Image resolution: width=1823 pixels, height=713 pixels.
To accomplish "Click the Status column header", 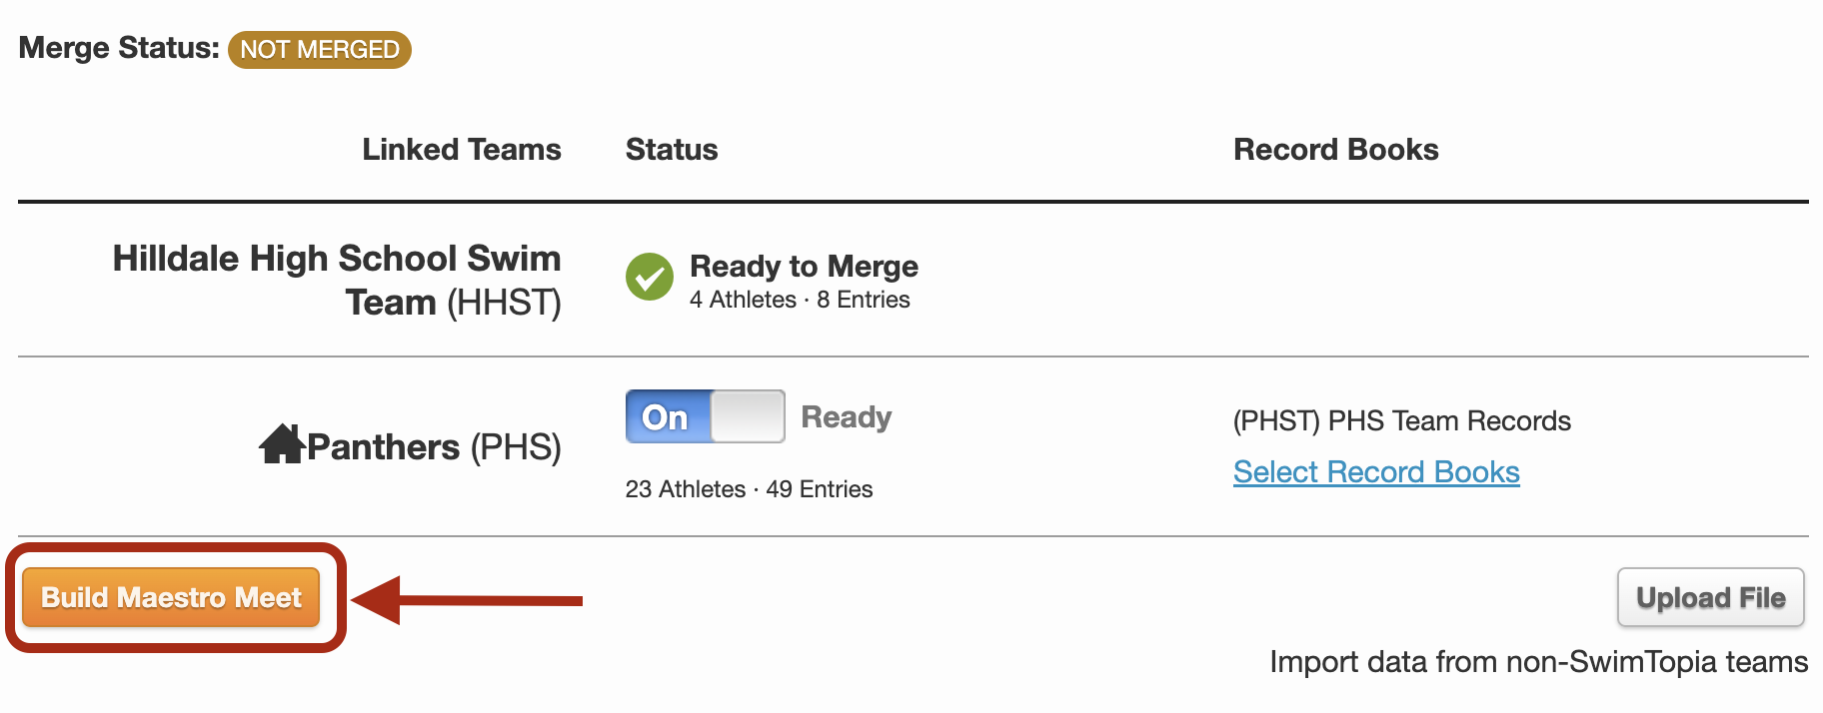I will (x=672, y=150).
